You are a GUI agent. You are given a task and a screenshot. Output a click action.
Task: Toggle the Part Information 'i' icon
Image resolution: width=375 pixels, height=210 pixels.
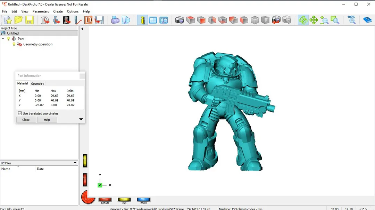(x=142, y=20)
